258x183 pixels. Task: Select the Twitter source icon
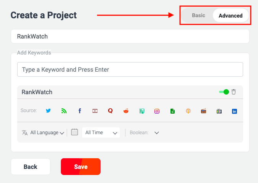tap(48, 111)
